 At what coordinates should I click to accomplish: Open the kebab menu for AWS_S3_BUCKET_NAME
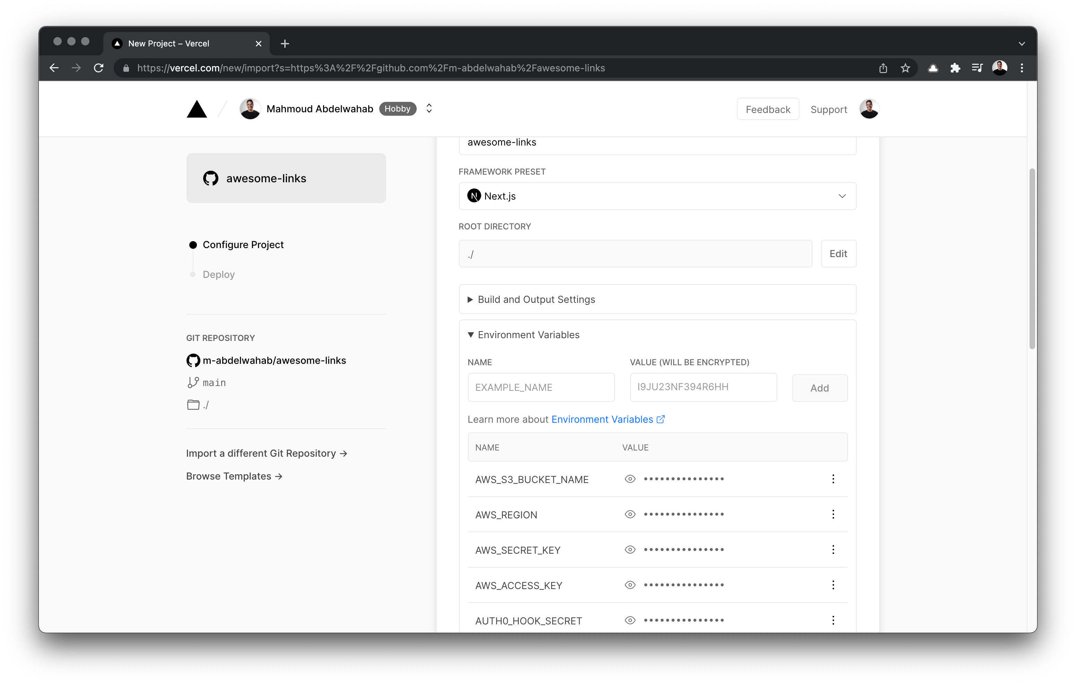[x=833, y=479]
